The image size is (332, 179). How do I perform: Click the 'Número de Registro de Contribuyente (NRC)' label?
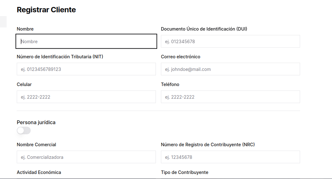208,145
